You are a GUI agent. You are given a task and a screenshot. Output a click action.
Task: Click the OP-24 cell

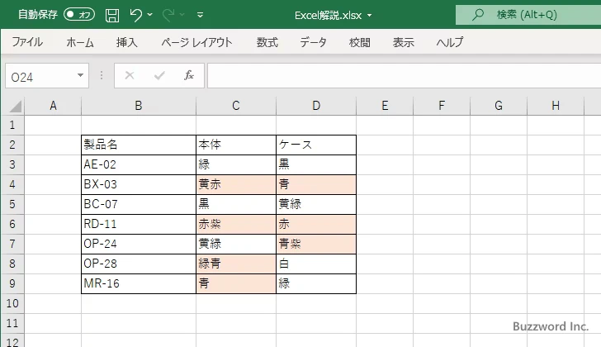coord(139,245)
